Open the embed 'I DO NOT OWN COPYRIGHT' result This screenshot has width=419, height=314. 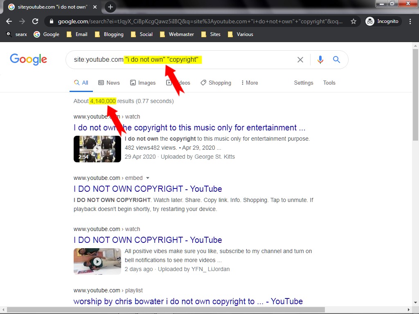148,189
